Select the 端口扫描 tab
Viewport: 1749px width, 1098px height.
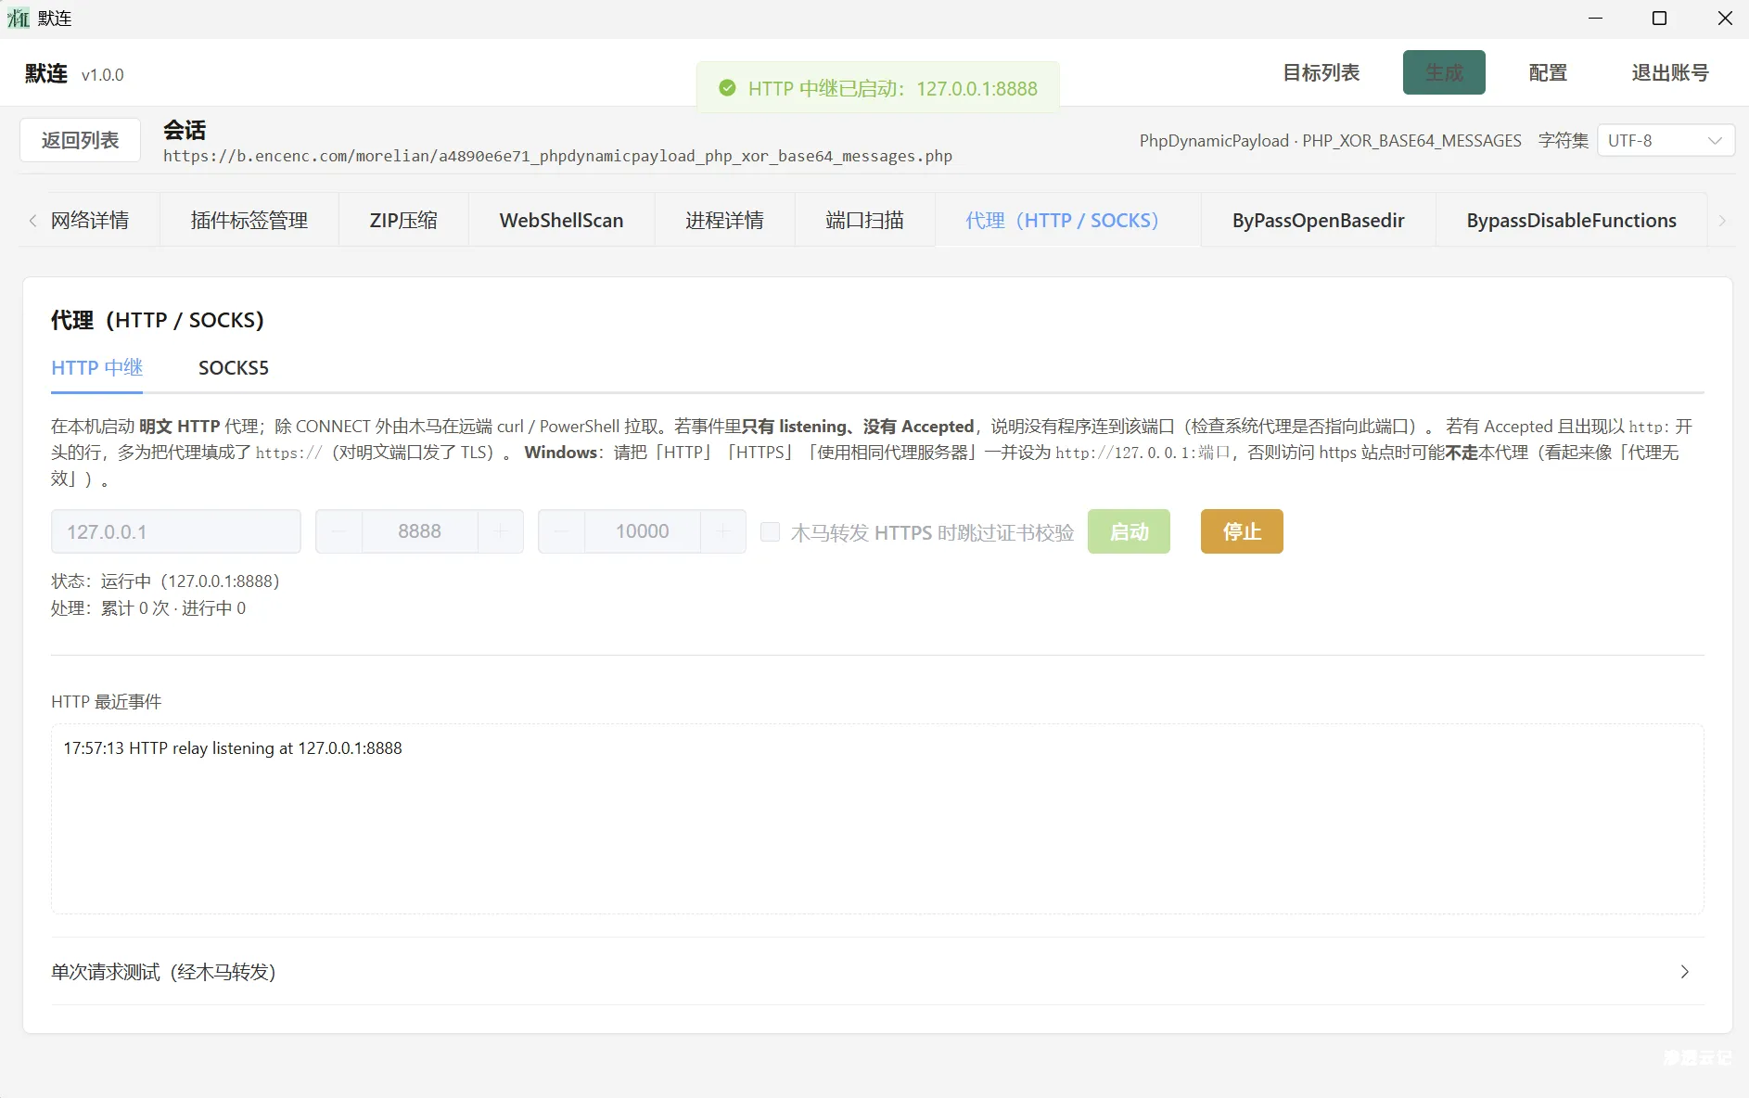(863, 220)
